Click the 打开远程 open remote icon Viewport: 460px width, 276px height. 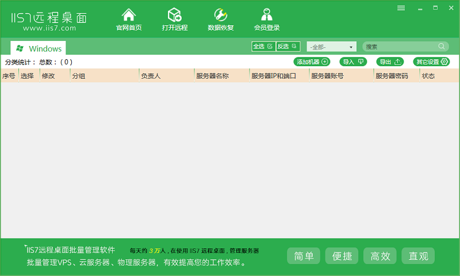(175, 20)
